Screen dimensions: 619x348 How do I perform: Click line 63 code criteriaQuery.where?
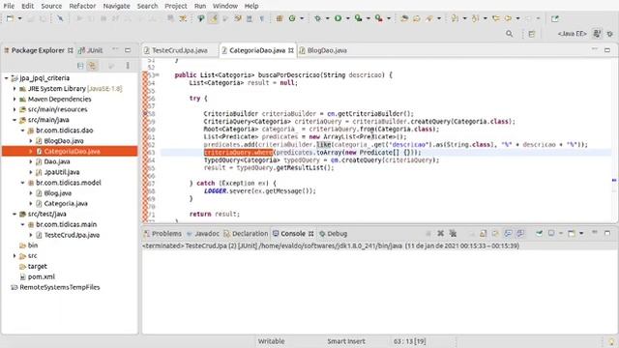click(x=238, y=153)
